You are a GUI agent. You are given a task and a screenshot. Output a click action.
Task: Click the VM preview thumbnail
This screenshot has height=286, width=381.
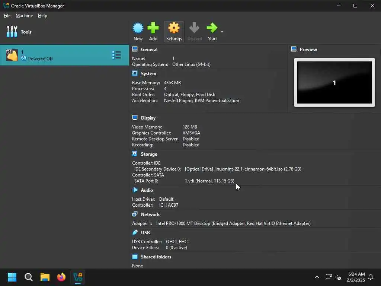click(334, 82)
